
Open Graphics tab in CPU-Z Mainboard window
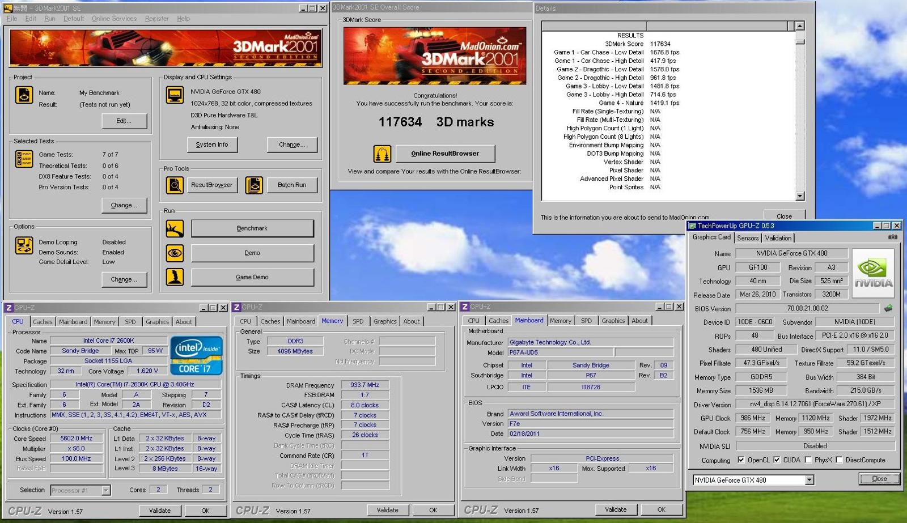tap(613, 321)
